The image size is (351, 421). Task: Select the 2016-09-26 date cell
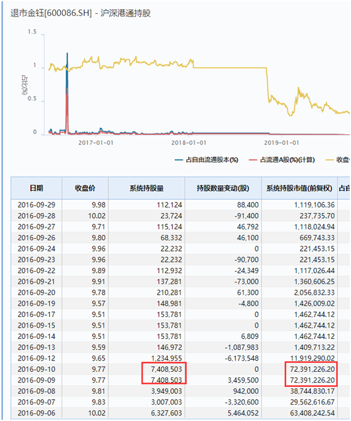point(36,238)
